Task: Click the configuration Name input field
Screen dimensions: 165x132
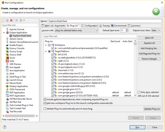Action: (105, 21)
